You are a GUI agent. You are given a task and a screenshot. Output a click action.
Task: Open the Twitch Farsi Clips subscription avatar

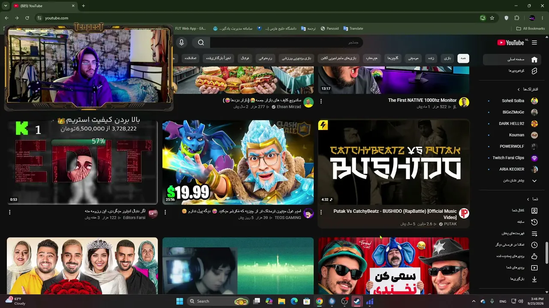(x=534, y=158)
